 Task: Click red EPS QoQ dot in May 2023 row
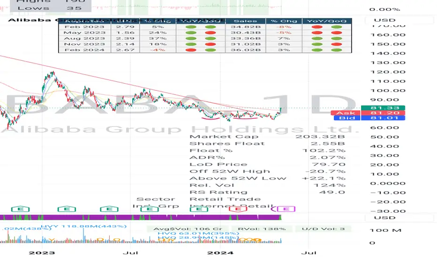(x=211, y=33)
